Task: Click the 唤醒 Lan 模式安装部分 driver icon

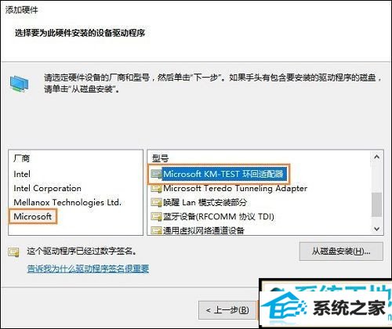Action: (156, 202)
